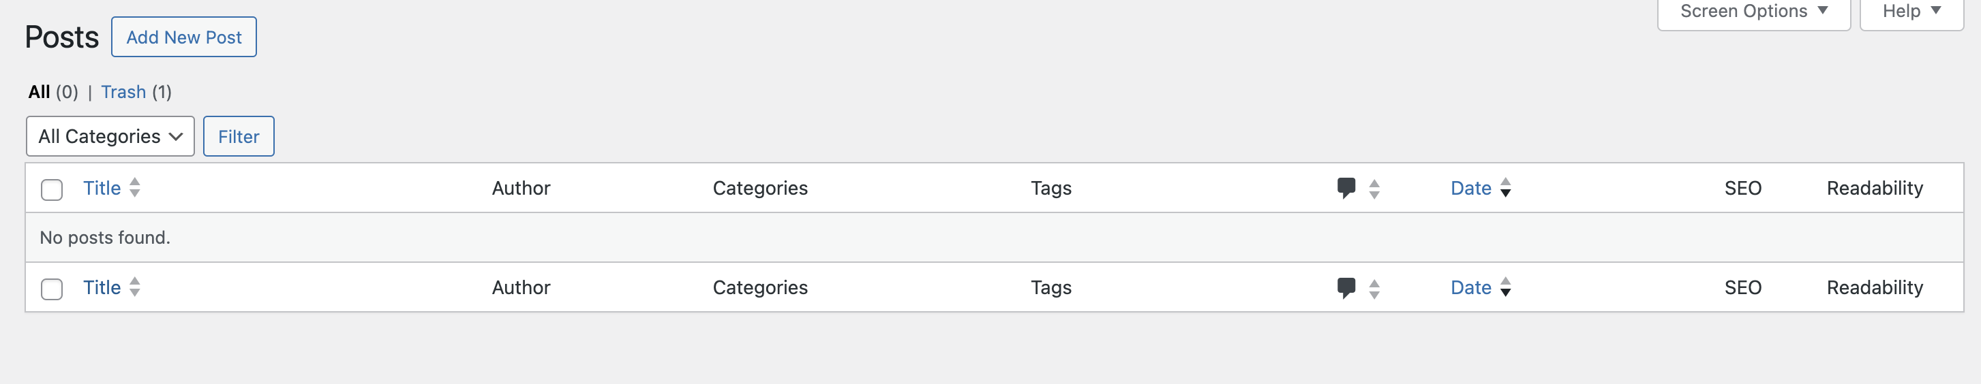The width and height of the screenshot is (1981, 384).
Task: Click the Date sort arrows in footer
Action: pos(1505,287)
